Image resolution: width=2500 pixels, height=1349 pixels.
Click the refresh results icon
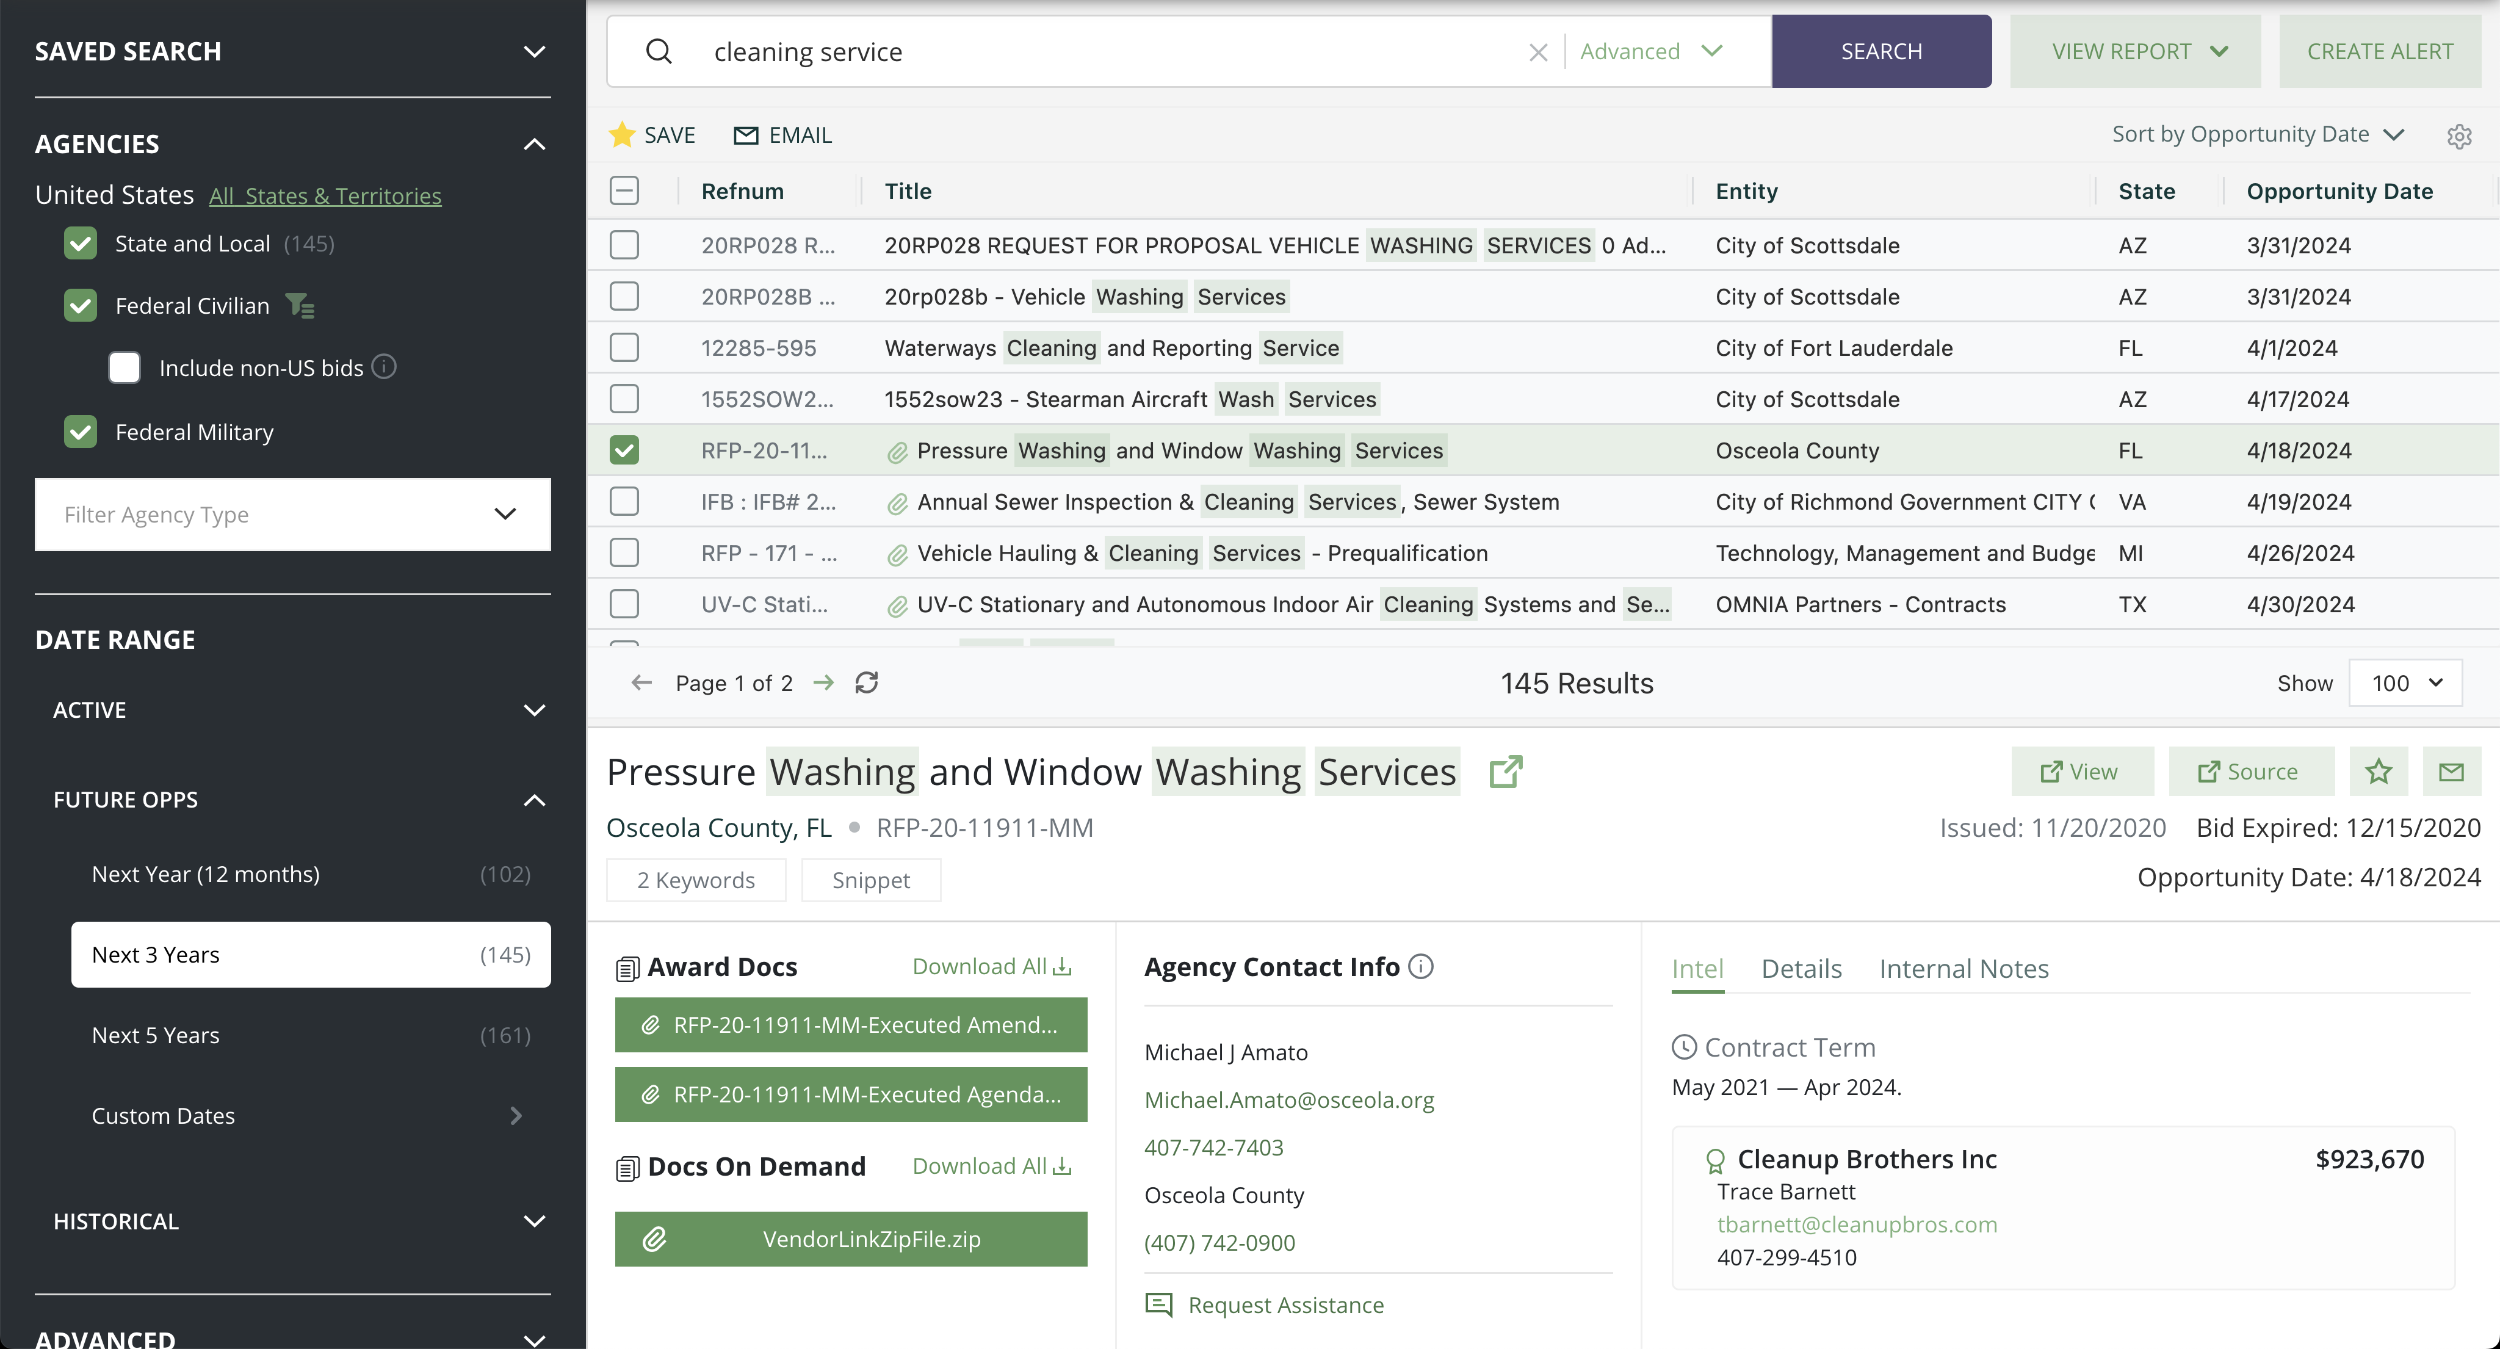coord(865,683)
